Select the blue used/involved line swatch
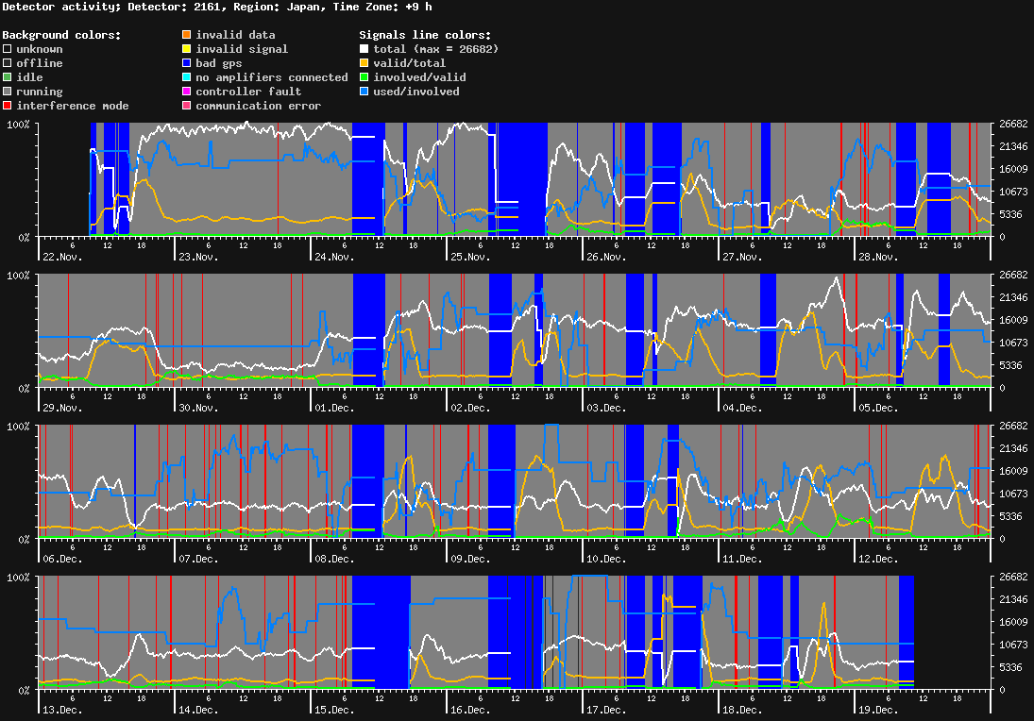This screenshot has height=721, width=1034. point(364,92)
